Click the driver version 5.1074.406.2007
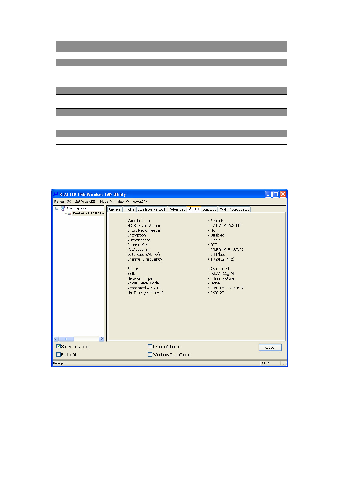339x480 pixels. (x=226, y=226)
